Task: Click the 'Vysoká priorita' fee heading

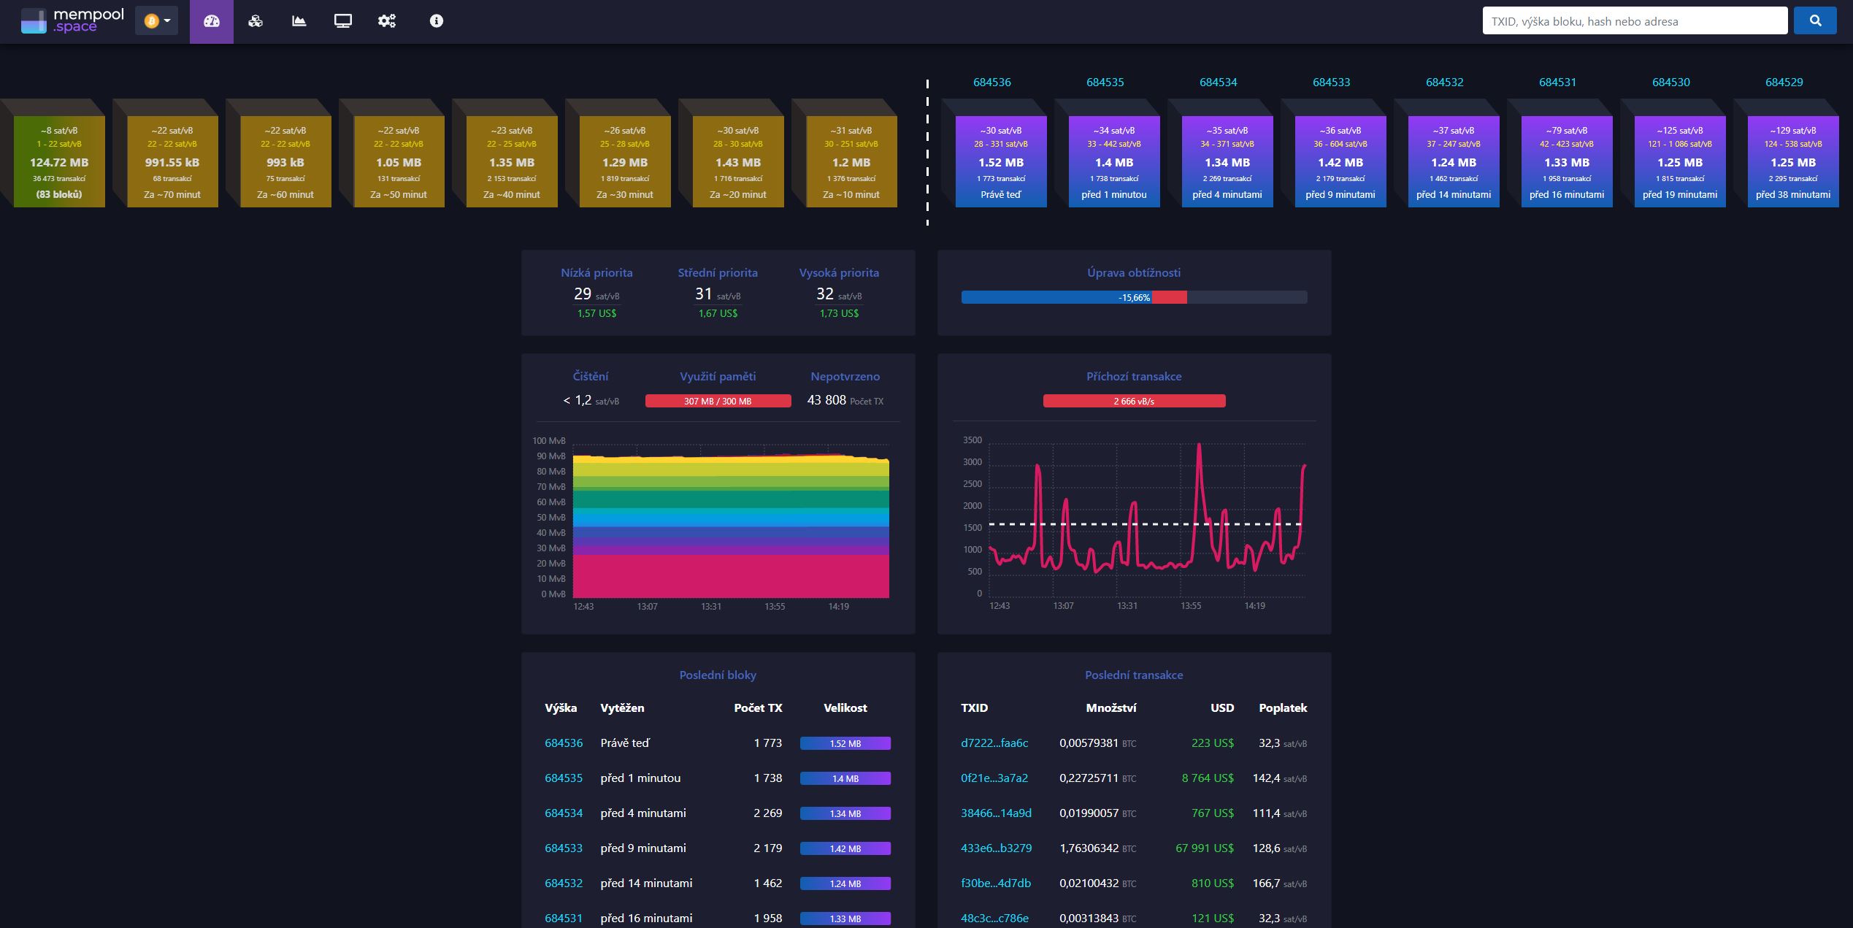Action: (x=839, y=273)
